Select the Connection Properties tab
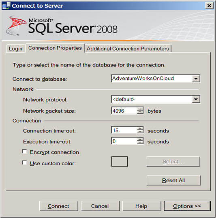Image resolution: width=216 pixels, height=218 pixels. [x=55, y=48]
